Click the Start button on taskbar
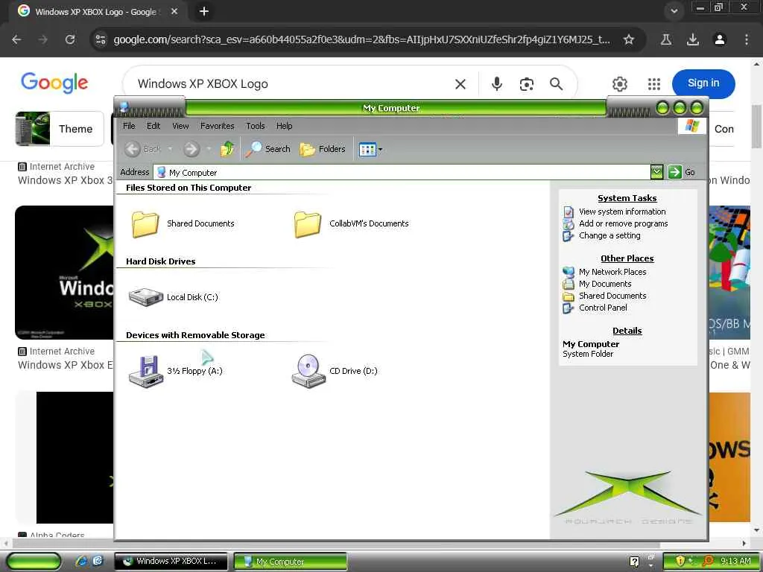This screenshot has height=572, width=763. tap(34, 562)
